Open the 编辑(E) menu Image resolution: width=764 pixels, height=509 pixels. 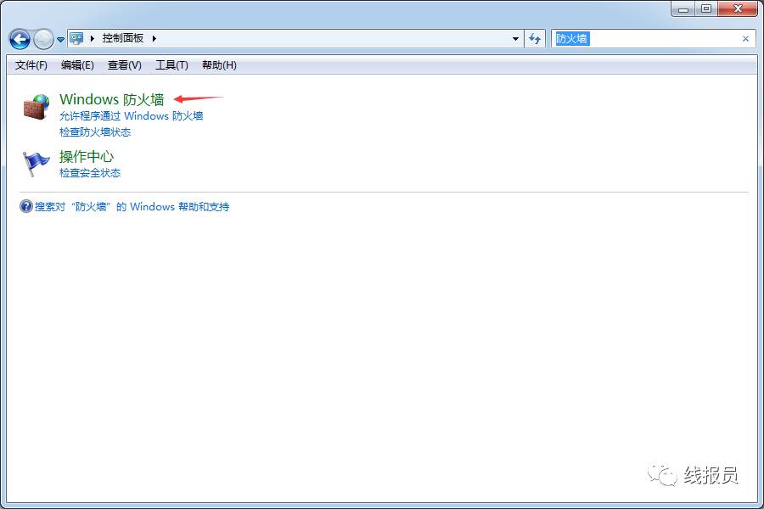point(77,65)
